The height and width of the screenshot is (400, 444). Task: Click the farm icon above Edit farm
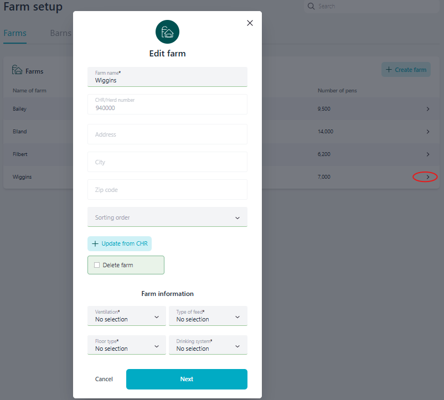pyautogui.click(x=167, y=32)
